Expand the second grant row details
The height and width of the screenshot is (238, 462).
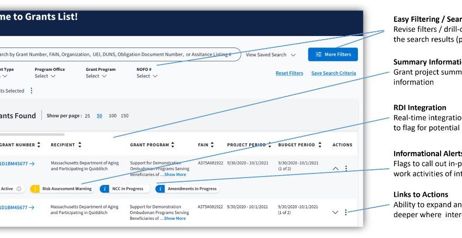336,212
